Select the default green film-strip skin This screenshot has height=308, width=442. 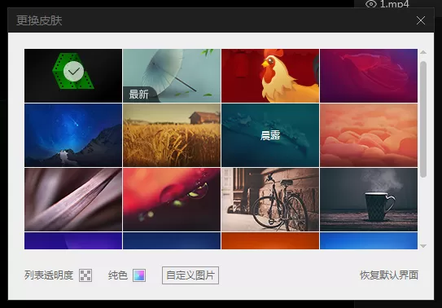73,76
